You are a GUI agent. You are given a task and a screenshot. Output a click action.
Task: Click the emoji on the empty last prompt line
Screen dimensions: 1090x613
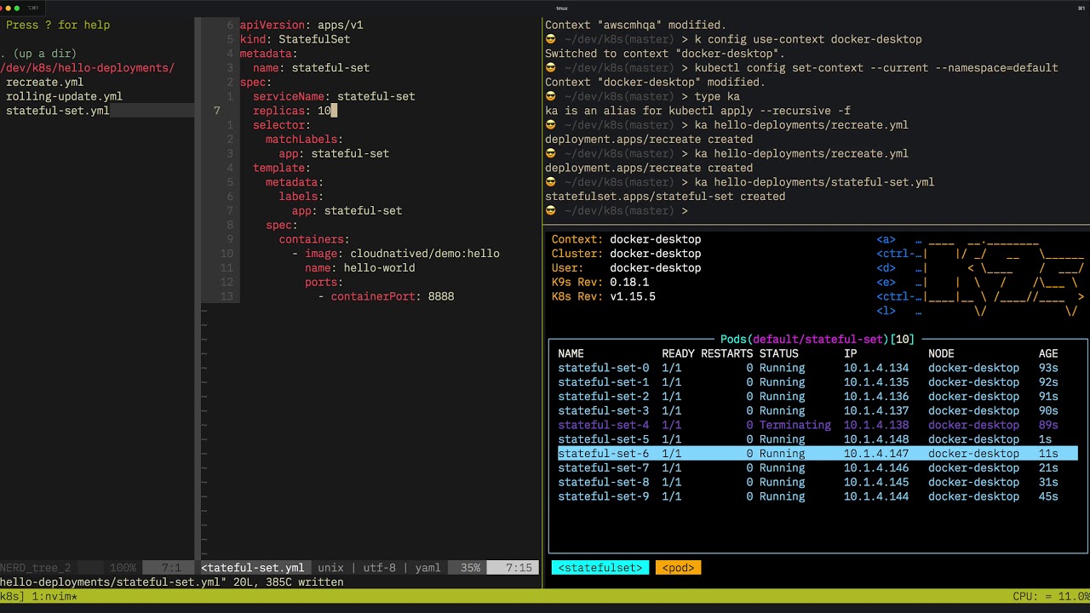pyautogui.click(x=551, y=210)
